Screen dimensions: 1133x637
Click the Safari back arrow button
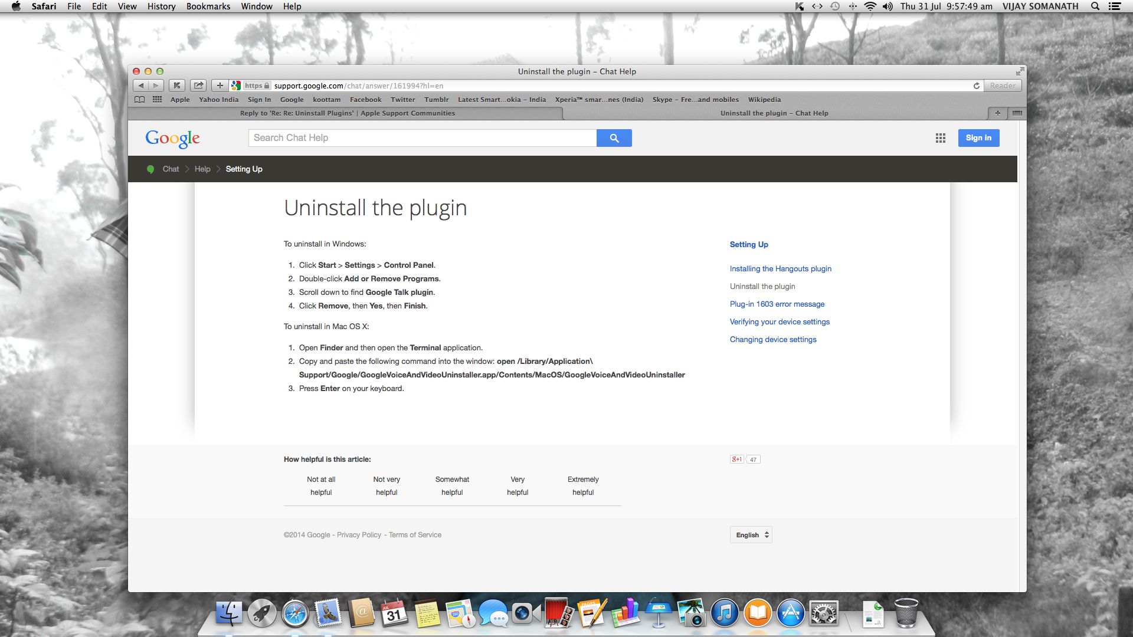[x=140, y=86]
